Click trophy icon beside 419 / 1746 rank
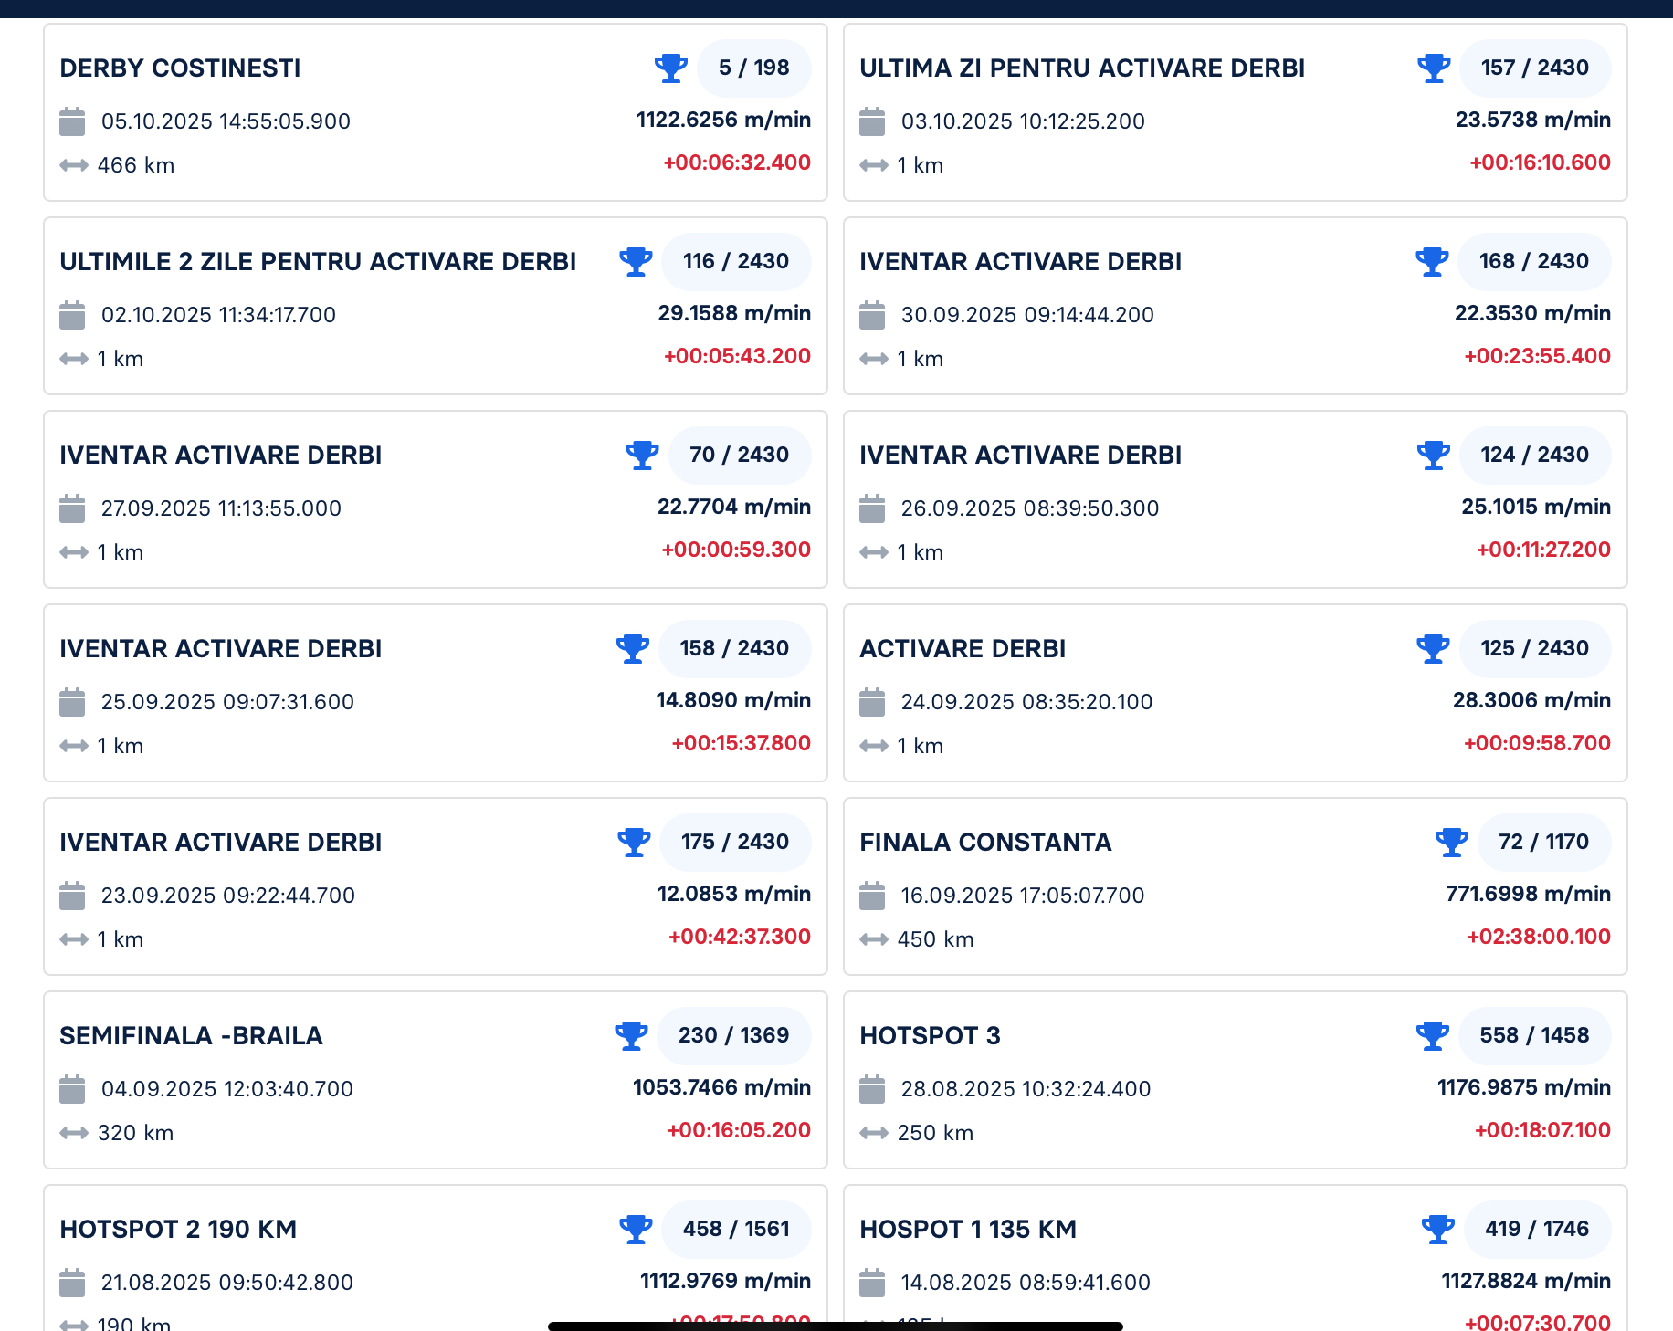 [1437, 1229]
